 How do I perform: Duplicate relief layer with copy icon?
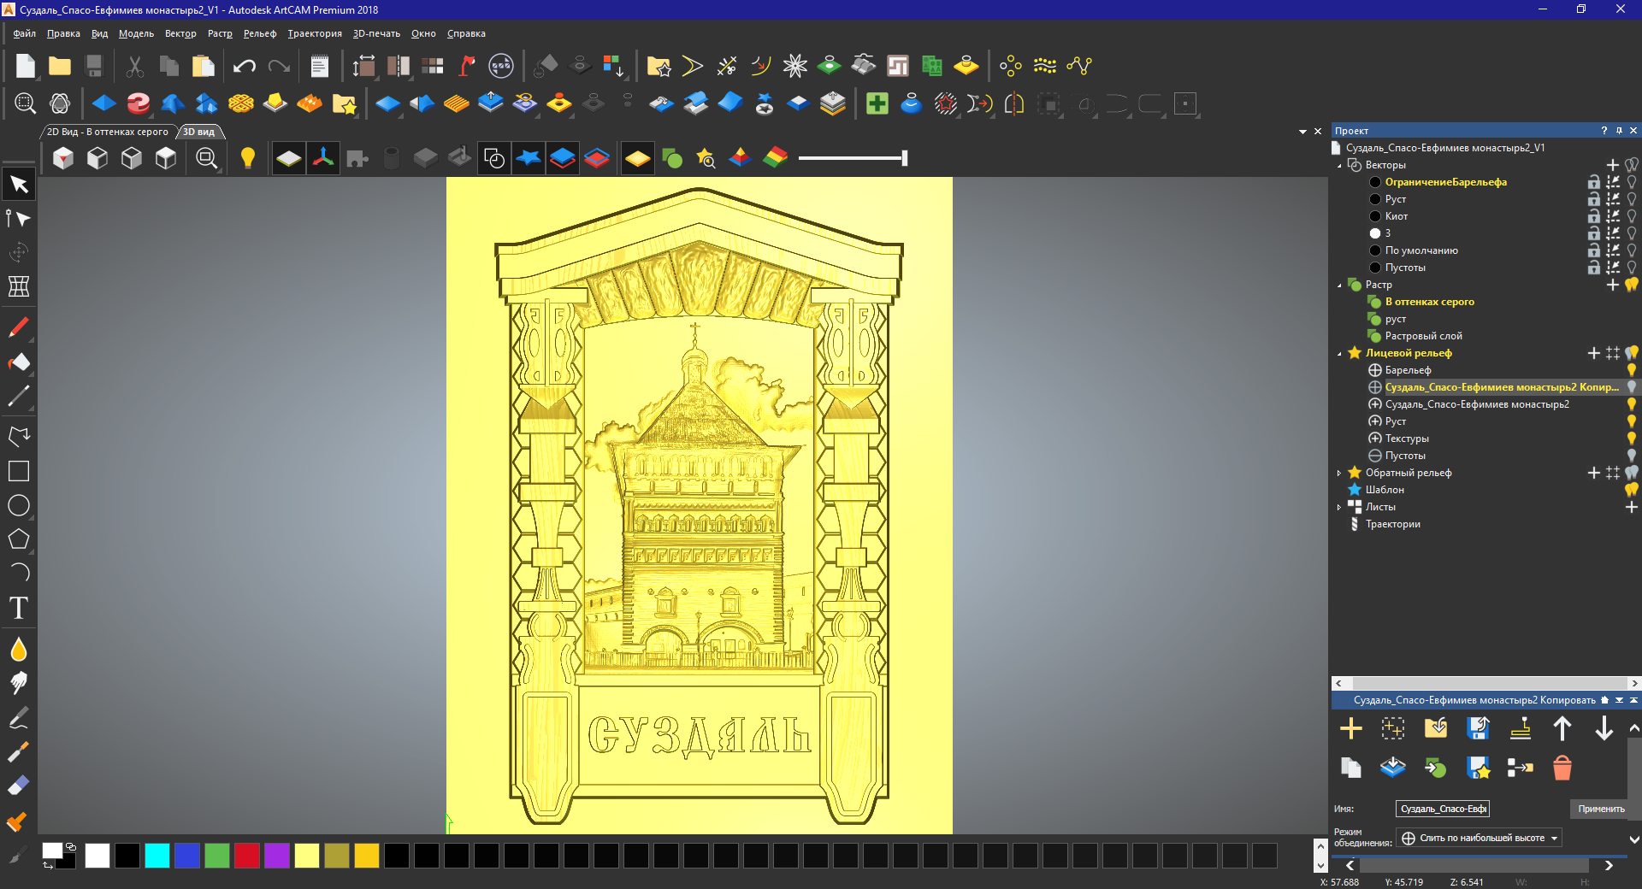tap(1351, 768)
